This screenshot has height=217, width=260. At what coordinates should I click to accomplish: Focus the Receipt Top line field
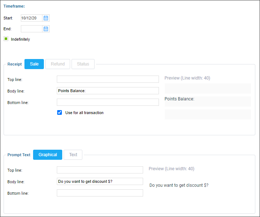[108, 79]
